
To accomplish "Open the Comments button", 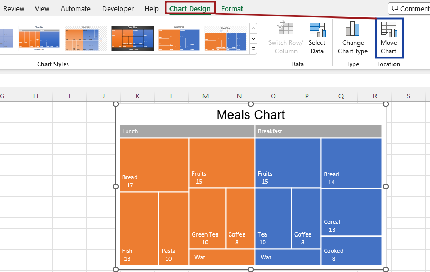I will pos(409,9).
